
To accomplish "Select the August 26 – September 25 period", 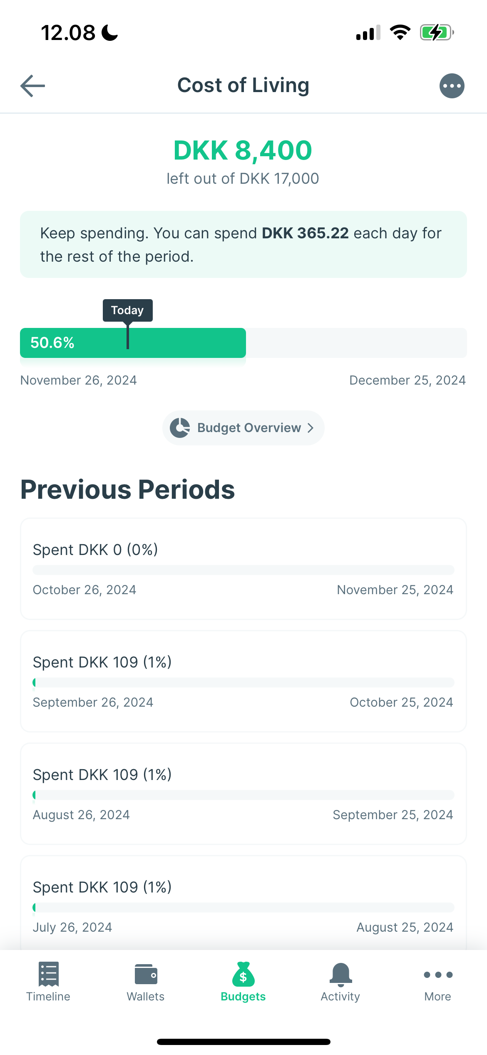I will click(243, 794).
